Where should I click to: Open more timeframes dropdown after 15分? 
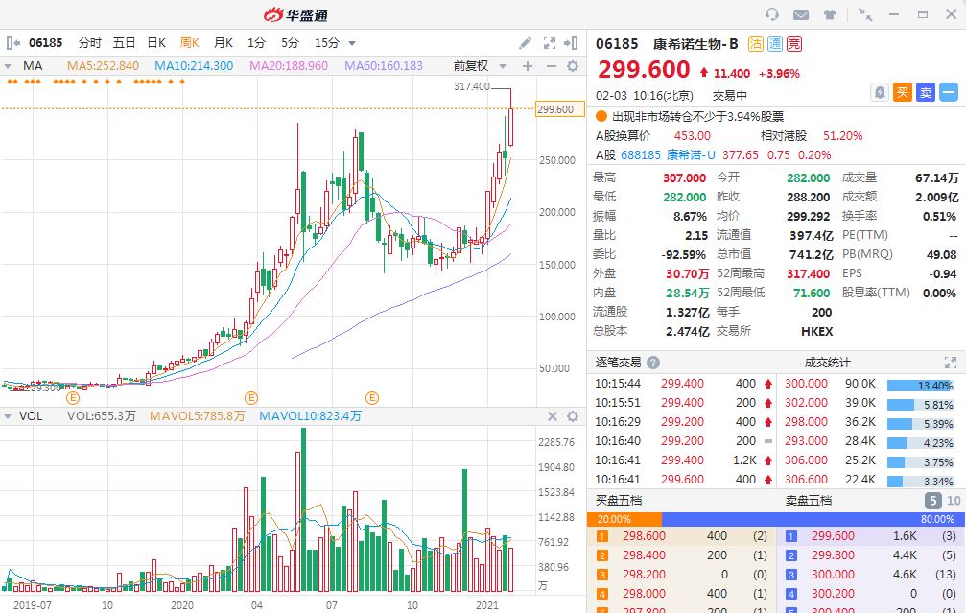point(352,43)
